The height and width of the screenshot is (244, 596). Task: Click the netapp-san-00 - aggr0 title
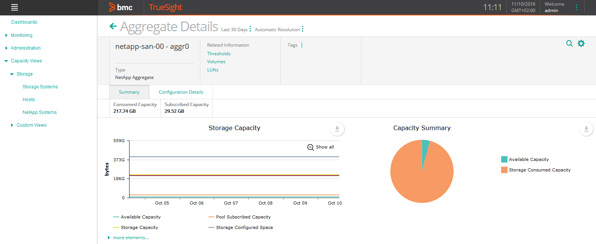(x=152, y=47)
